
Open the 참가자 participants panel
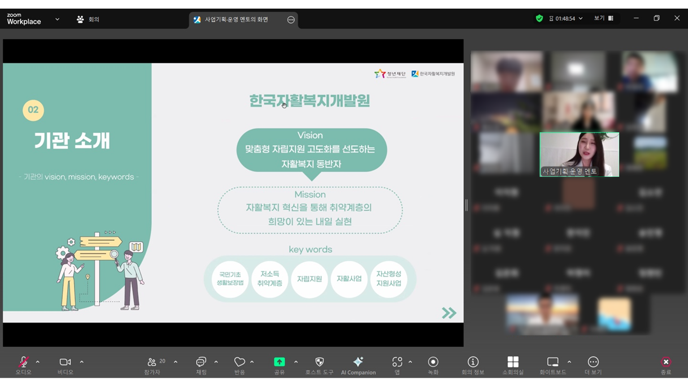[152, 362]
